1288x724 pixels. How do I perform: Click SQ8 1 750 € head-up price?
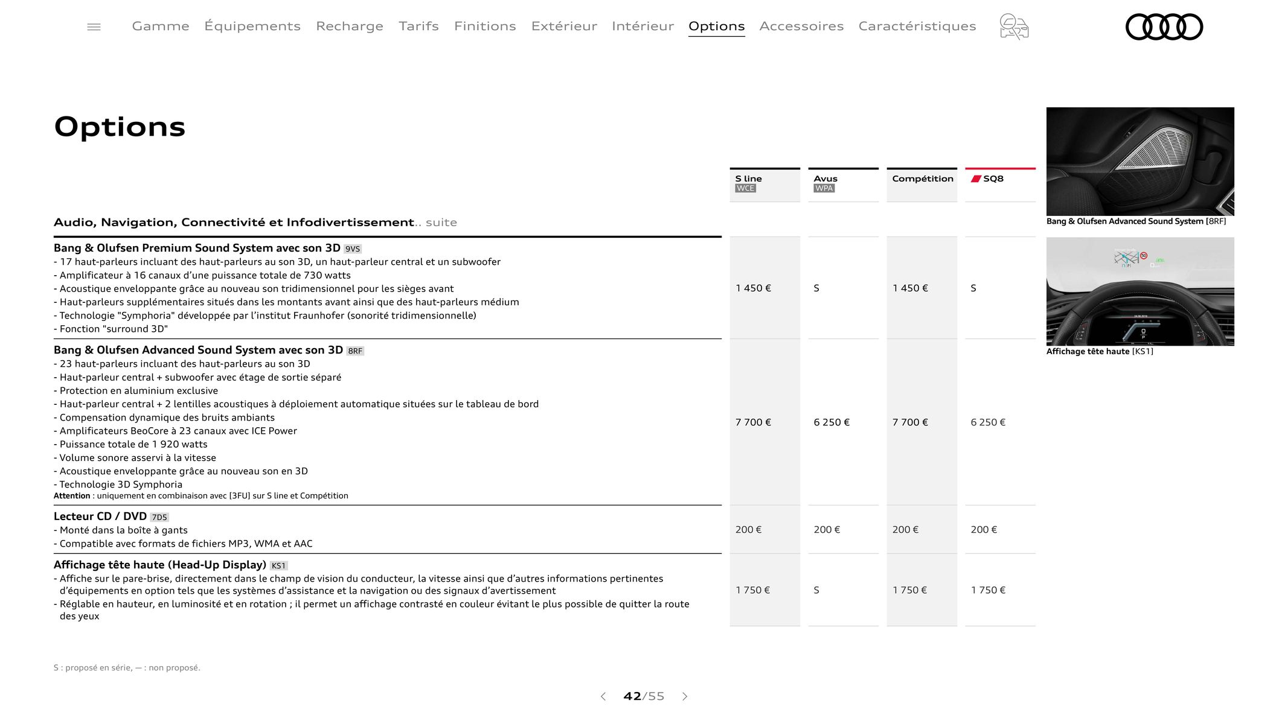[x=988, y=590]
